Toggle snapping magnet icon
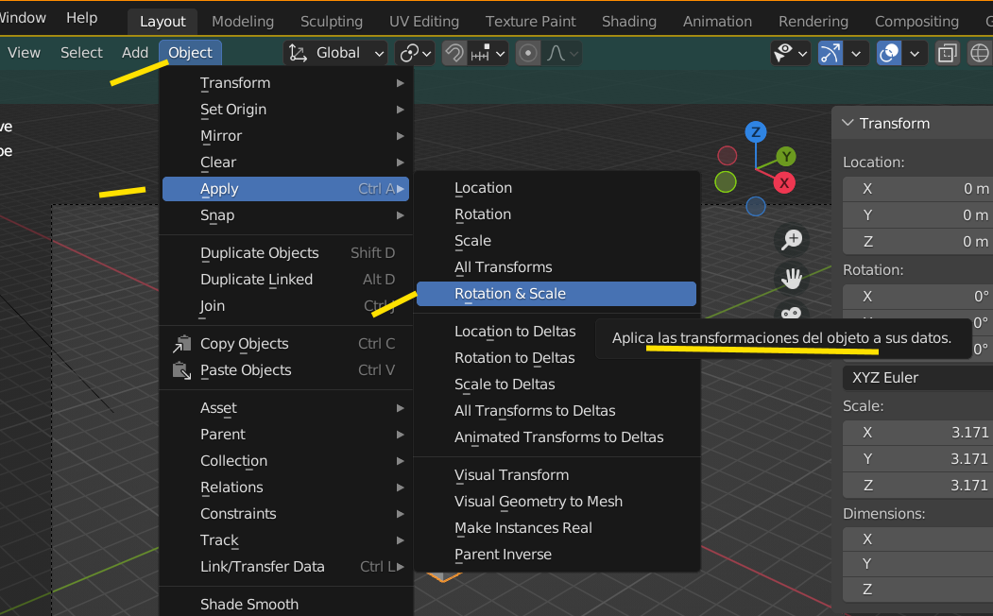 pos(454,53)
